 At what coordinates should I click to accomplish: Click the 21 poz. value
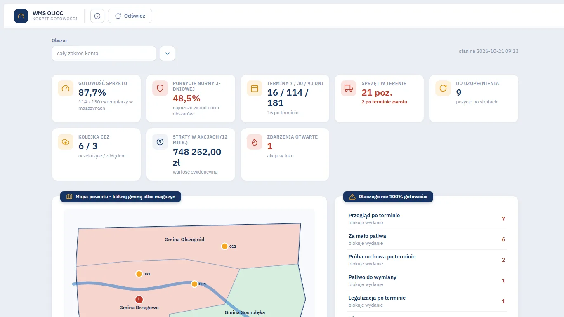click(377, 92)
